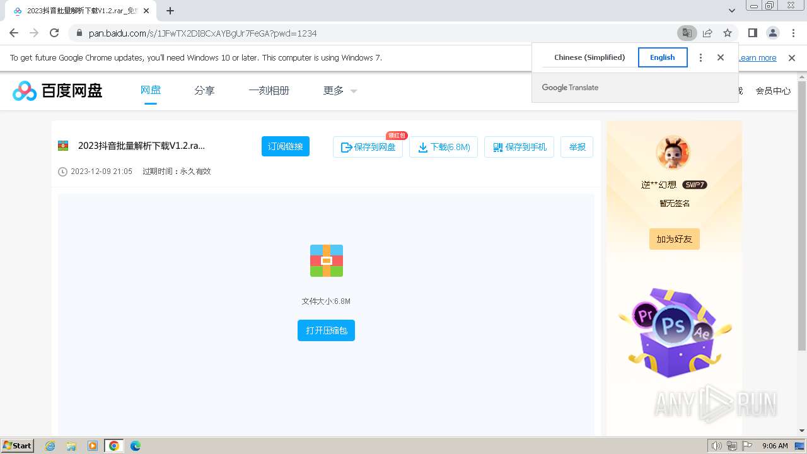
Task: Click the volume icon in system tray
Action: click(x=716, y=446)
